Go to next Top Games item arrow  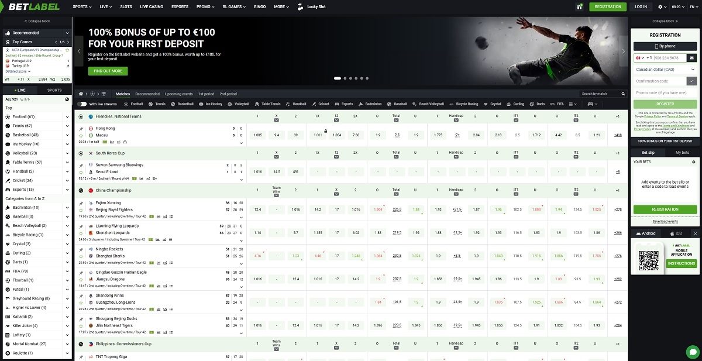pos(68,42)
